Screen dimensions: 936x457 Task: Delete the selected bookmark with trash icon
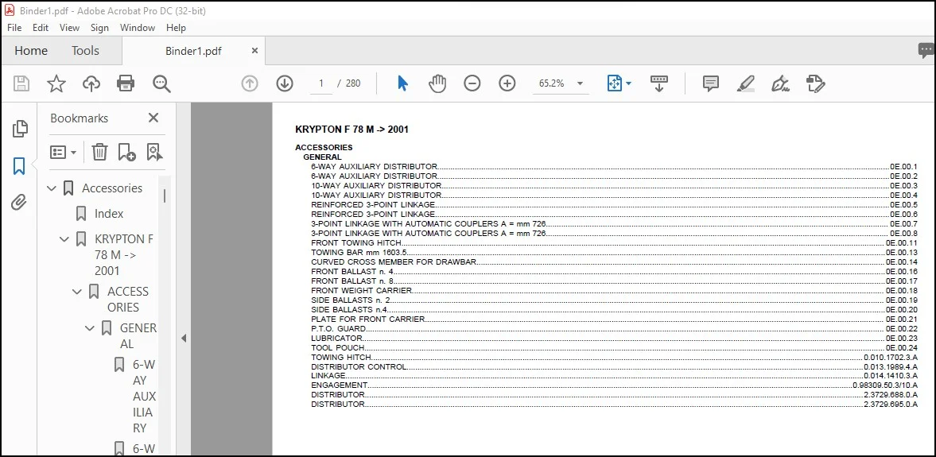coord(99,152)
